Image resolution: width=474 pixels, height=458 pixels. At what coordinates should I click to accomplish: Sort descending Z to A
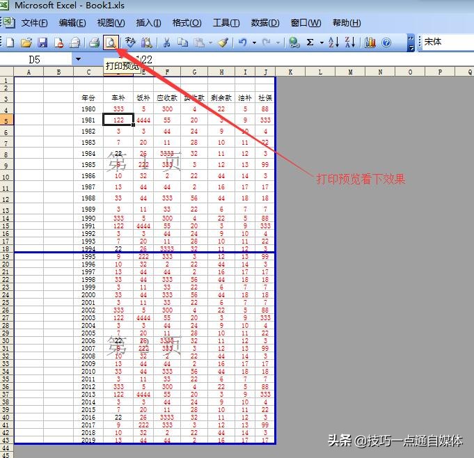point(350,42)
